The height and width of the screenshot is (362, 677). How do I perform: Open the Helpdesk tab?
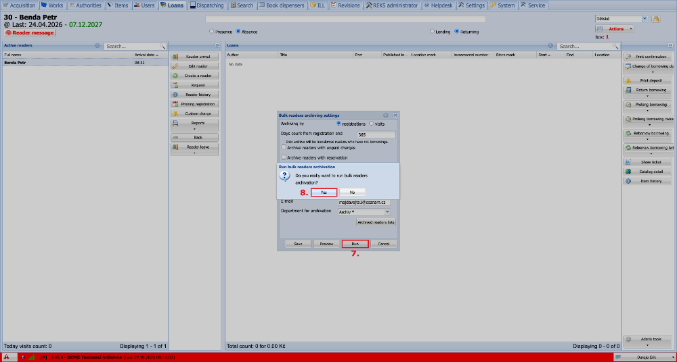[438, 5]
